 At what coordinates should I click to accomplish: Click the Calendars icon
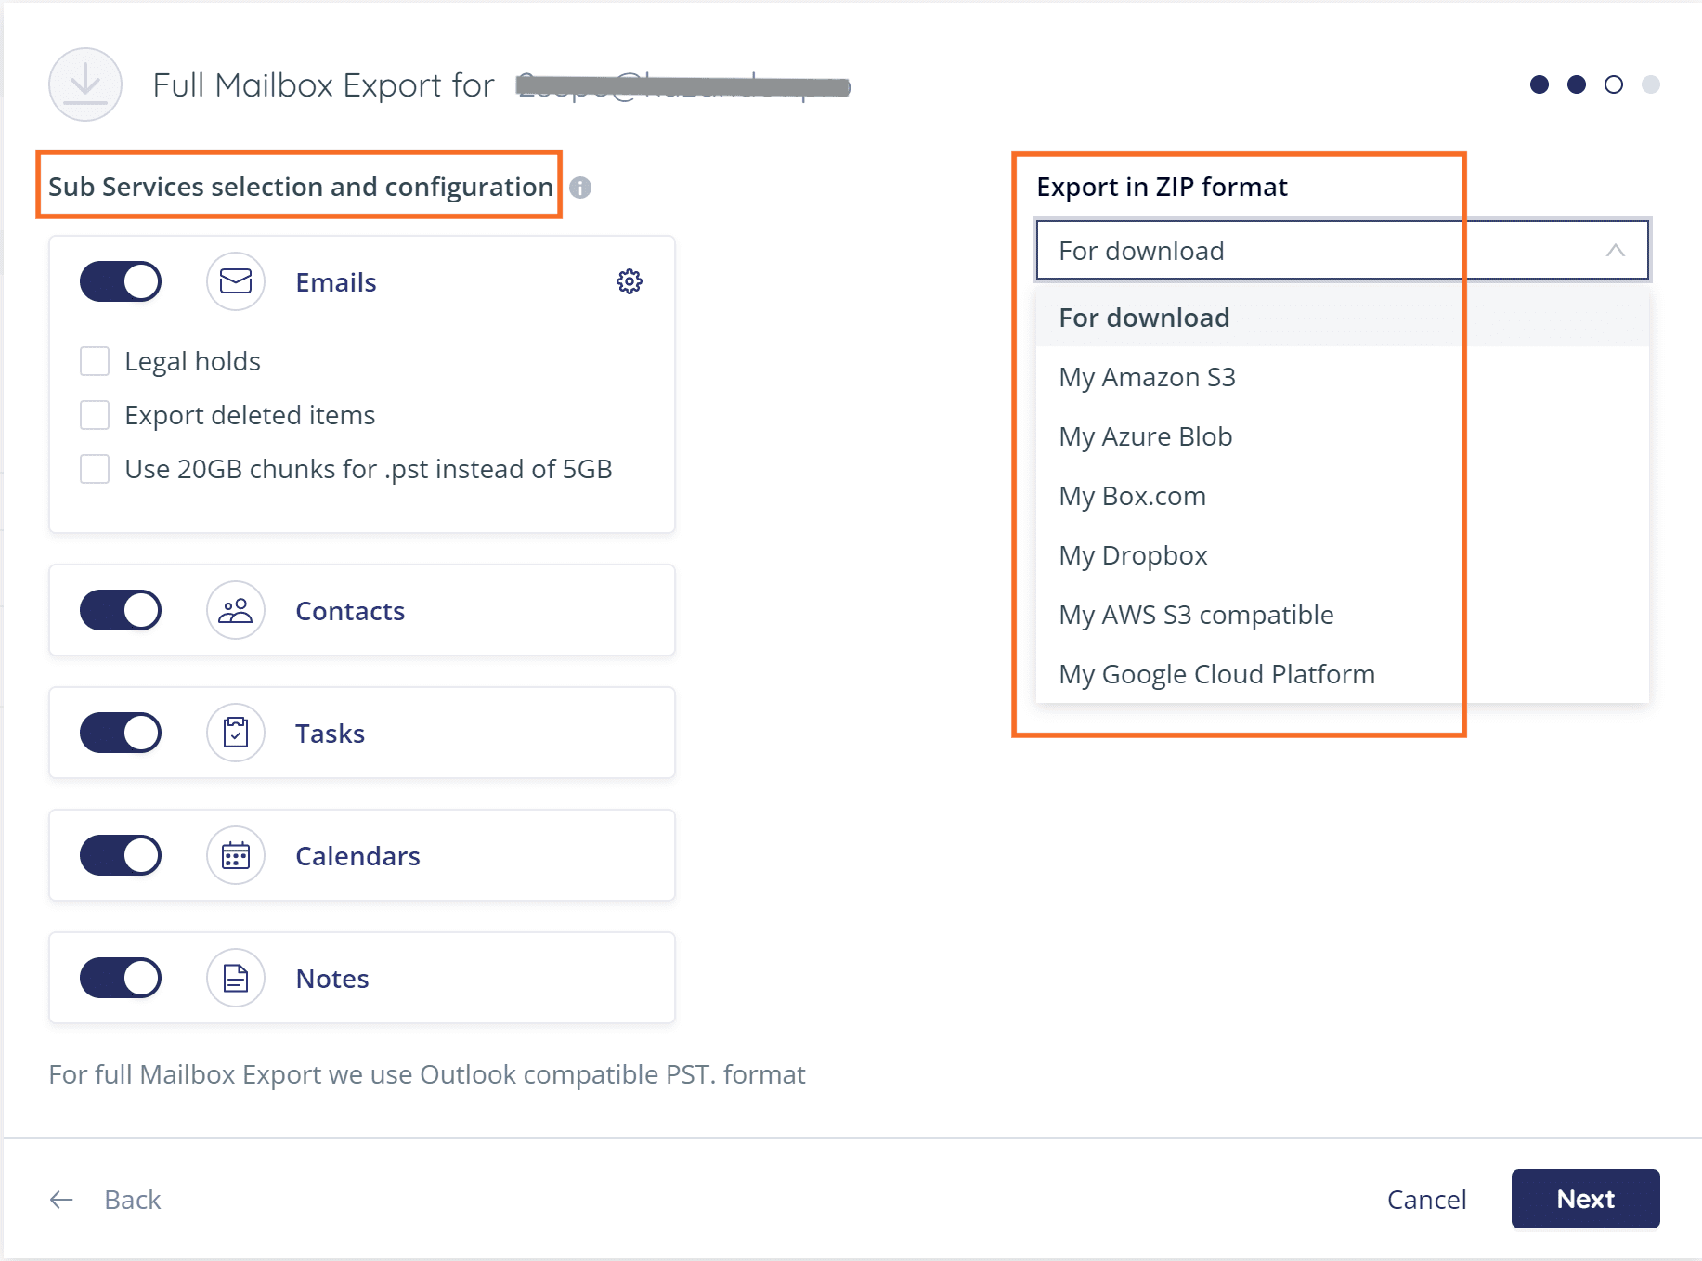236,855
